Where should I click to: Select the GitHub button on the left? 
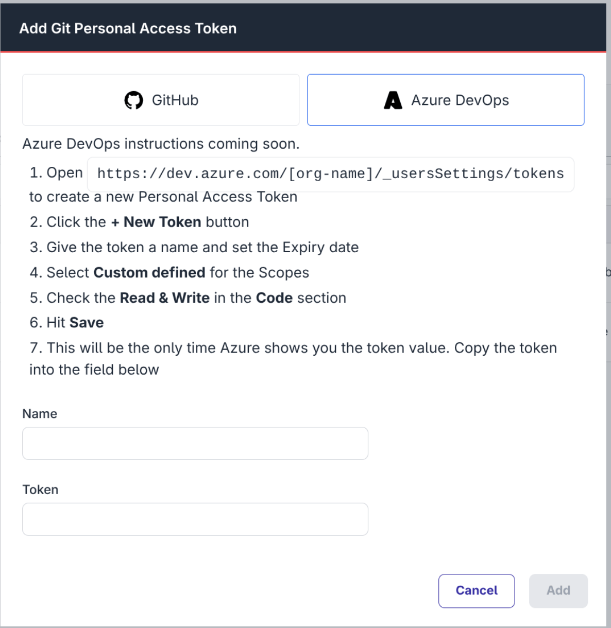[160, 100]
